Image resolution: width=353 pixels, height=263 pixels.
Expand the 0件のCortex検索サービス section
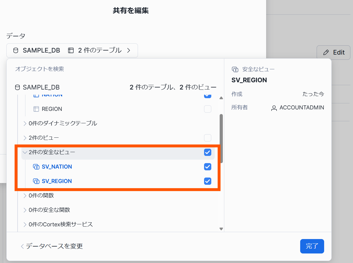(25, 224)
